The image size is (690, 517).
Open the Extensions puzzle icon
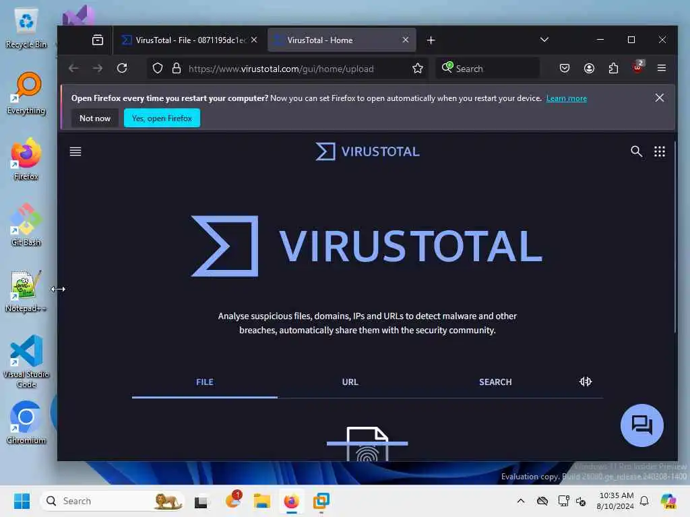[613, 68]
